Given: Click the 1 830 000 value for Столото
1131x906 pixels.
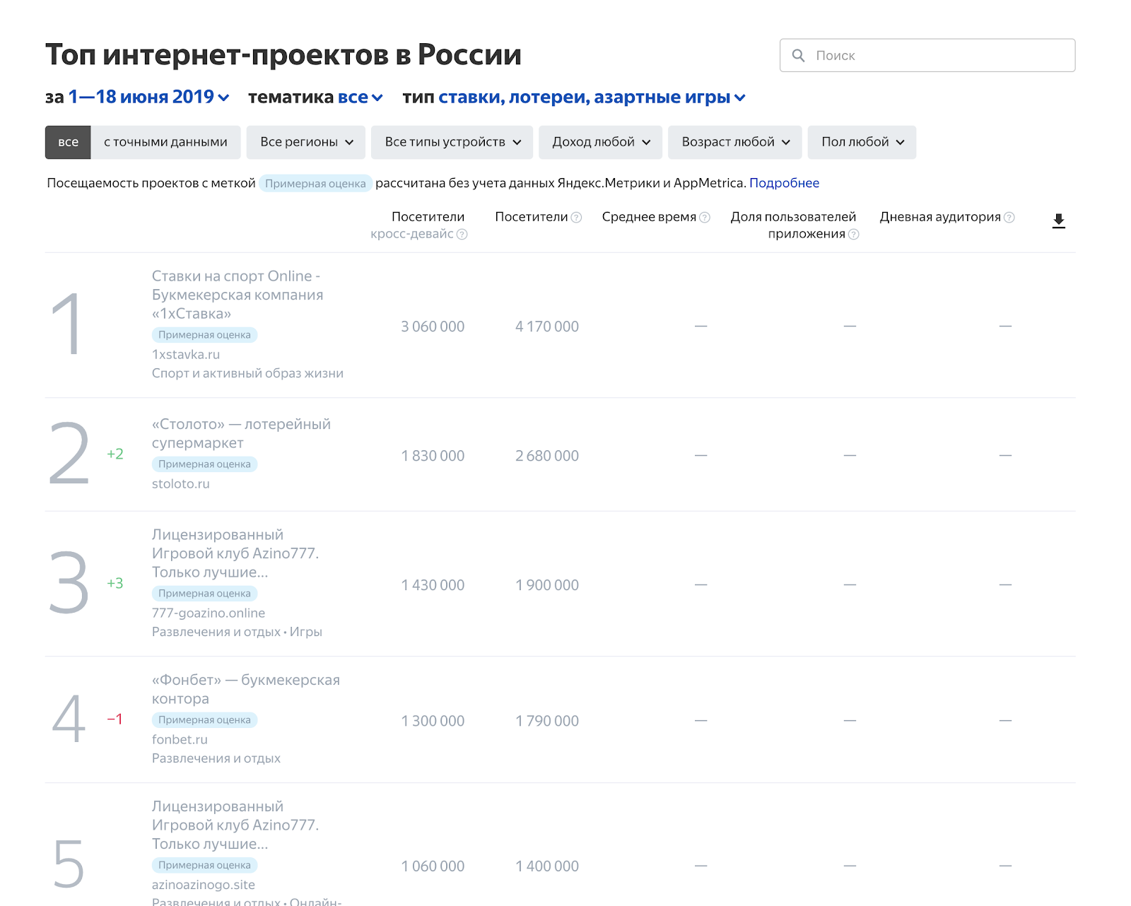Looking at the screenshot, I should click(x=433, y=456).
